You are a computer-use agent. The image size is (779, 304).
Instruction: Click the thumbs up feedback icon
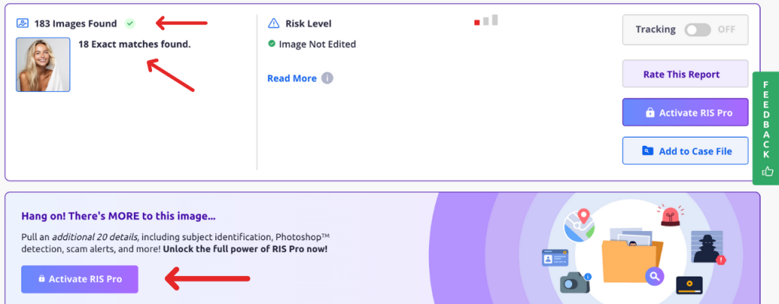(x=768, y=172)
